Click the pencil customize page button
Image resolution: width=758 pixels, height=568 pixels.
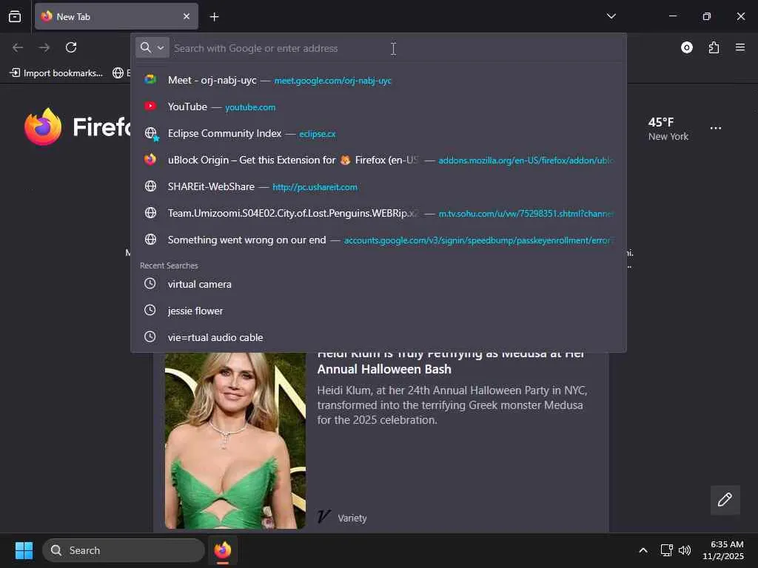pos(725,499)
